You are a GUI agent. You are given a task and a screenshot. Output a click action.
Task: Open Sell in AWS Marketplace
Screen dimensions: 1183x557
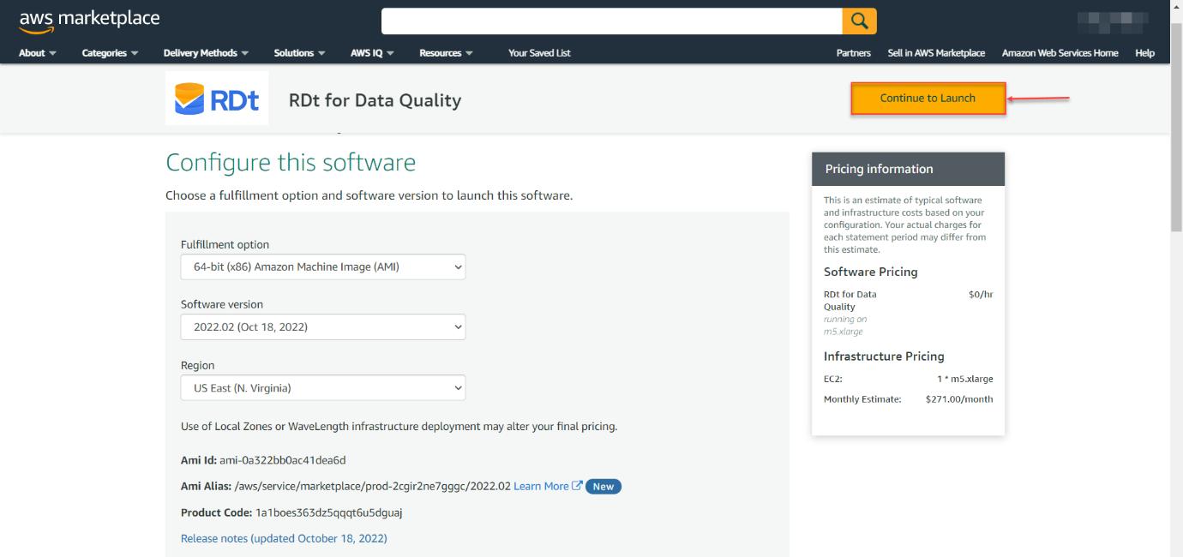point(936,53)
